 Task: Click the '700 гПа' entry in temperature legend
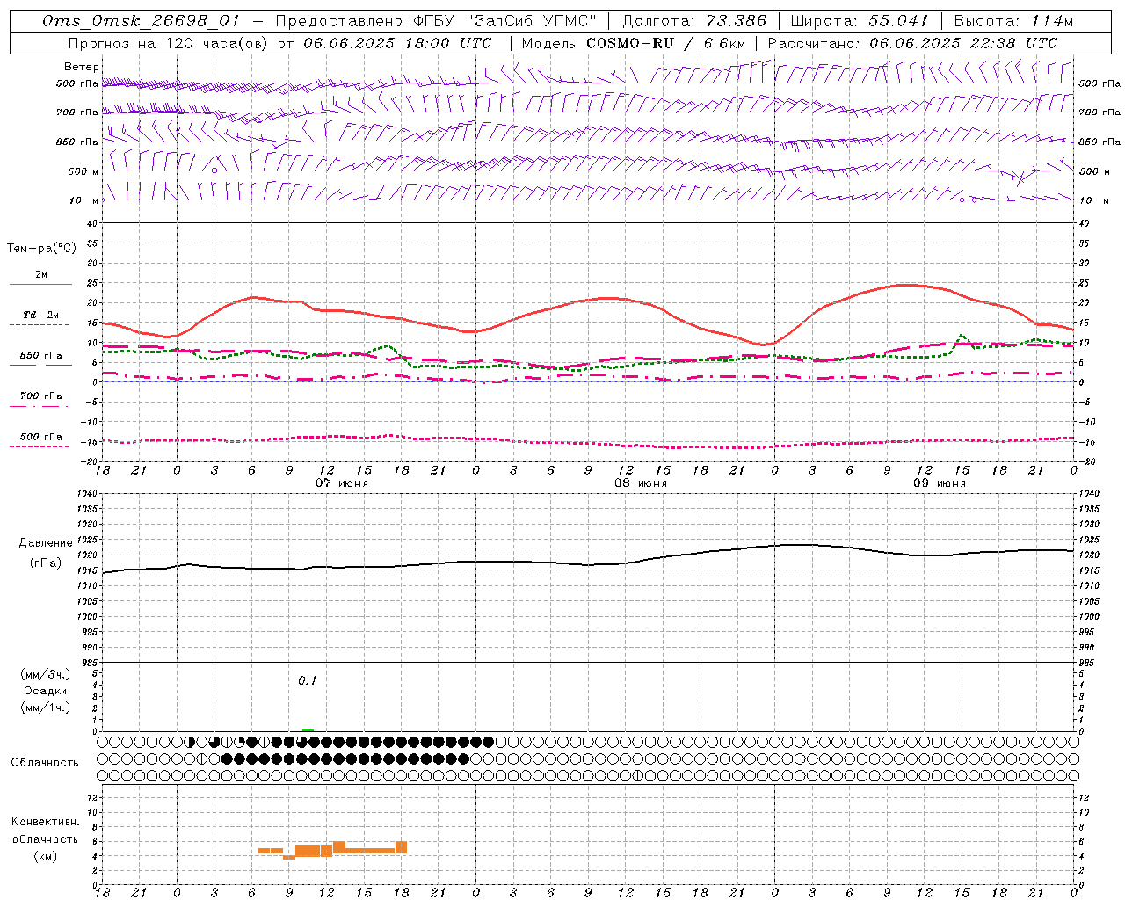(x=41, y=396)
